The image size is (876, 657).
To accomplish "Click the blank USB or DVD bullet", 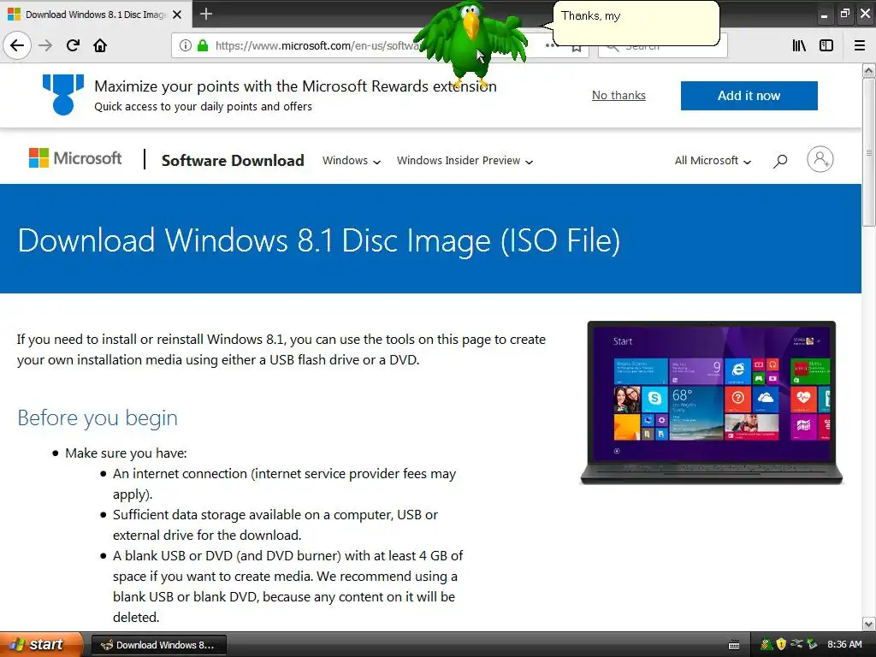I will pos(287,586).
